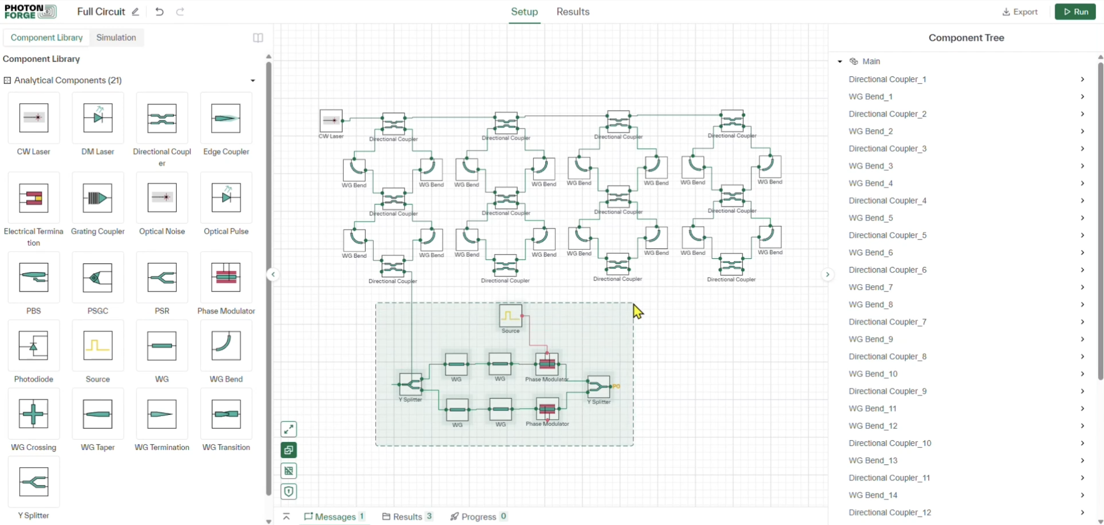This screenshot has width=1104, height=525.
Task: Collapse the Analytical Components section
Action: pyautogui.click(x=253, y=81)
